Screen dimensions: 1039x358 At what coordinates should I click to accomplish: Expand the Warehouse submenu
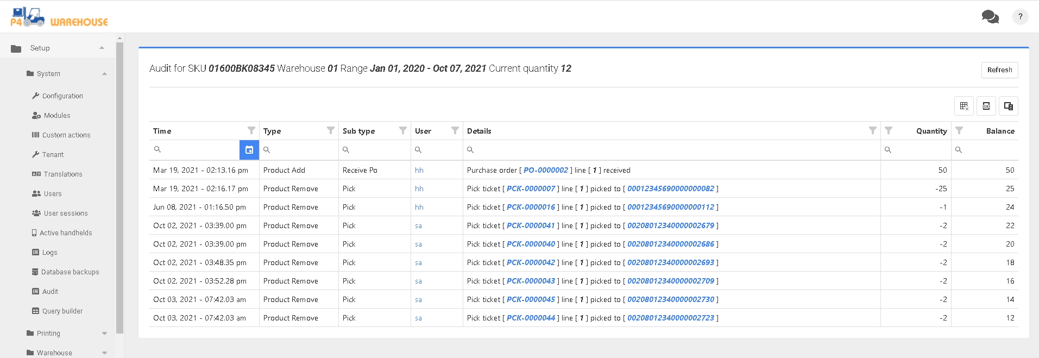pos(104,353)
